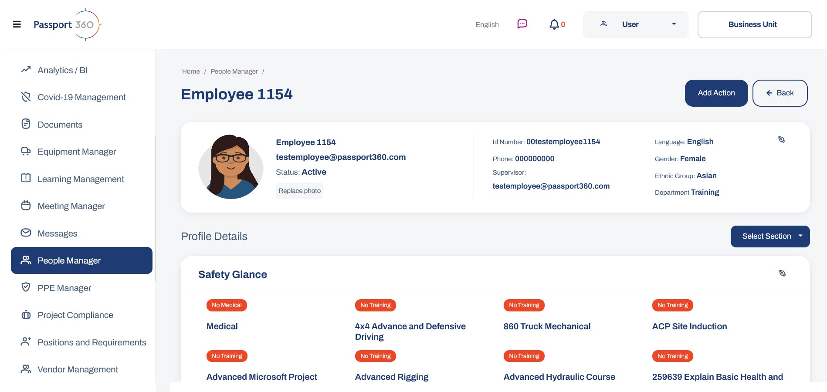Click the No Training badge for ACP Site Induction
The width and height of the screenshot is (827, 392).
tap(672, 305)
